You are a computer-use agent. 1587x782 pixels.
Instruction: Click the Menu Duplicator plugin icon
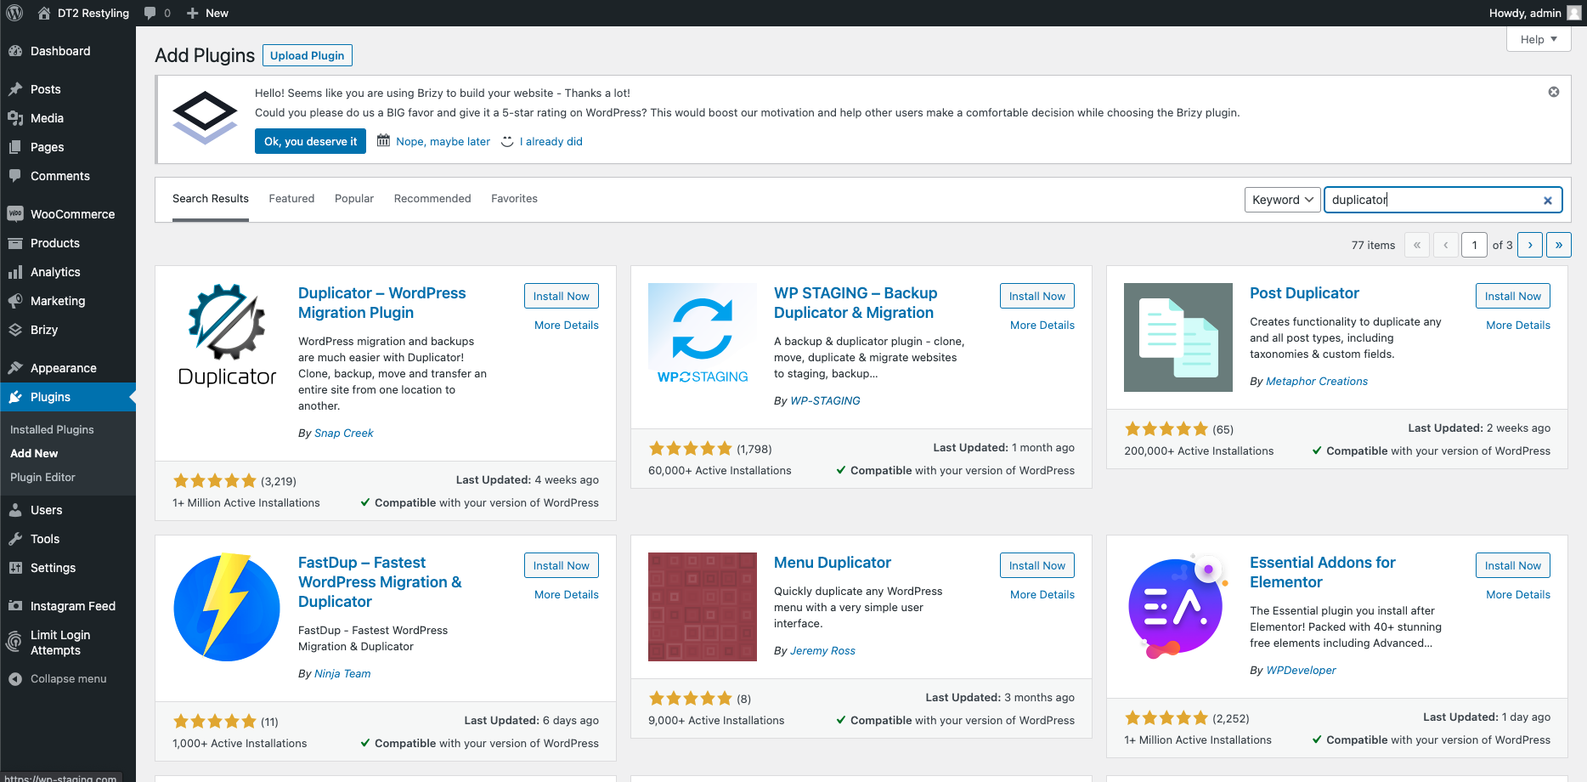pos(702,606)
